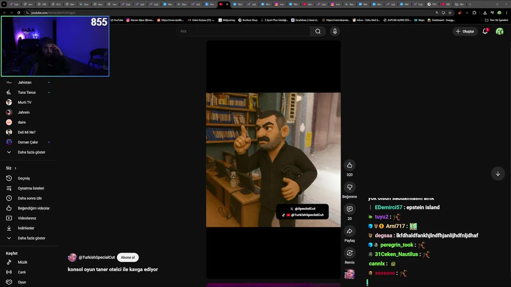Open Daha sonra izle list
Image resolution: width=511 pixels, height=287 pixels.
click(29, 198)
